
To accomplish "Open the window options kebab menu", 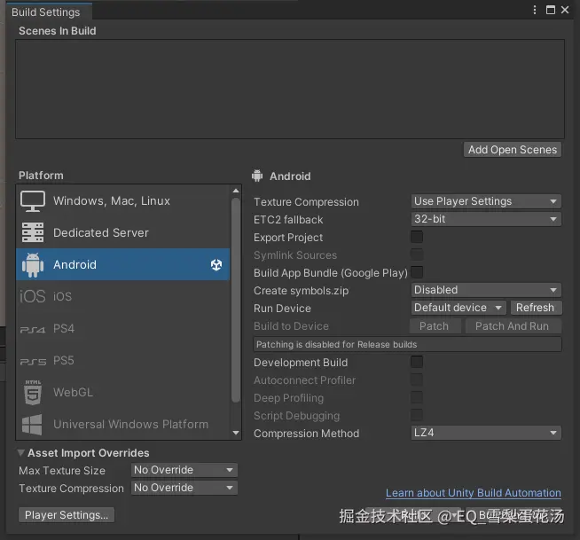I will [535, 10].
